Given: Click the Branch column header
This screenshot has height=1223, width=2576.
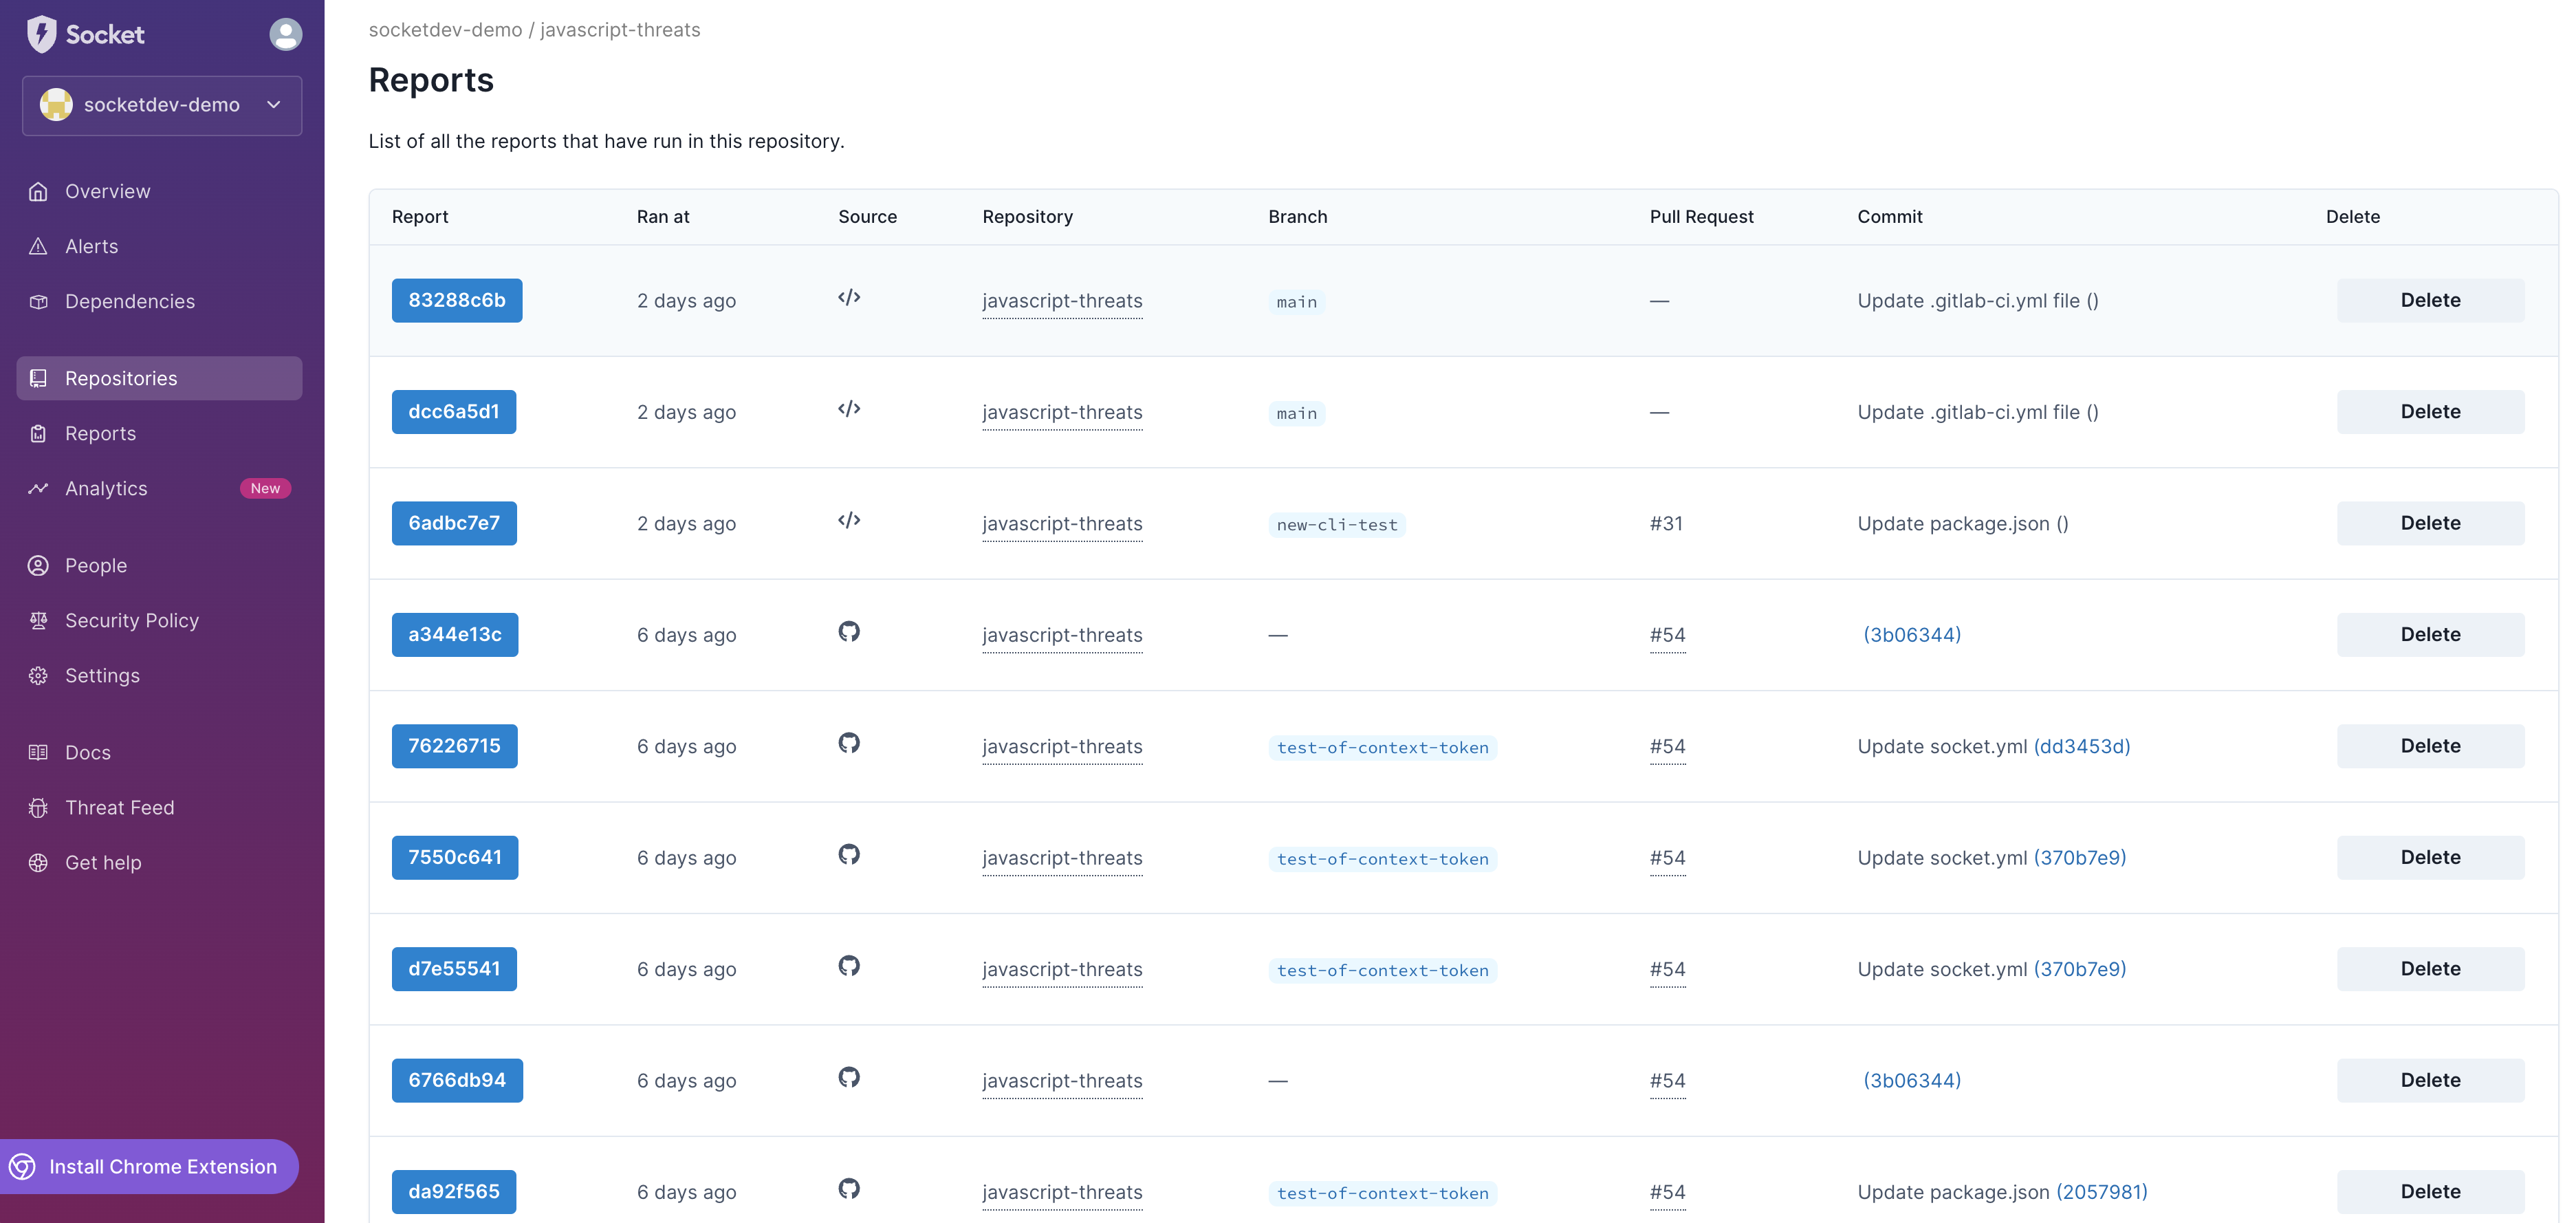Looking at the screenshot, I should (1298, 216).
